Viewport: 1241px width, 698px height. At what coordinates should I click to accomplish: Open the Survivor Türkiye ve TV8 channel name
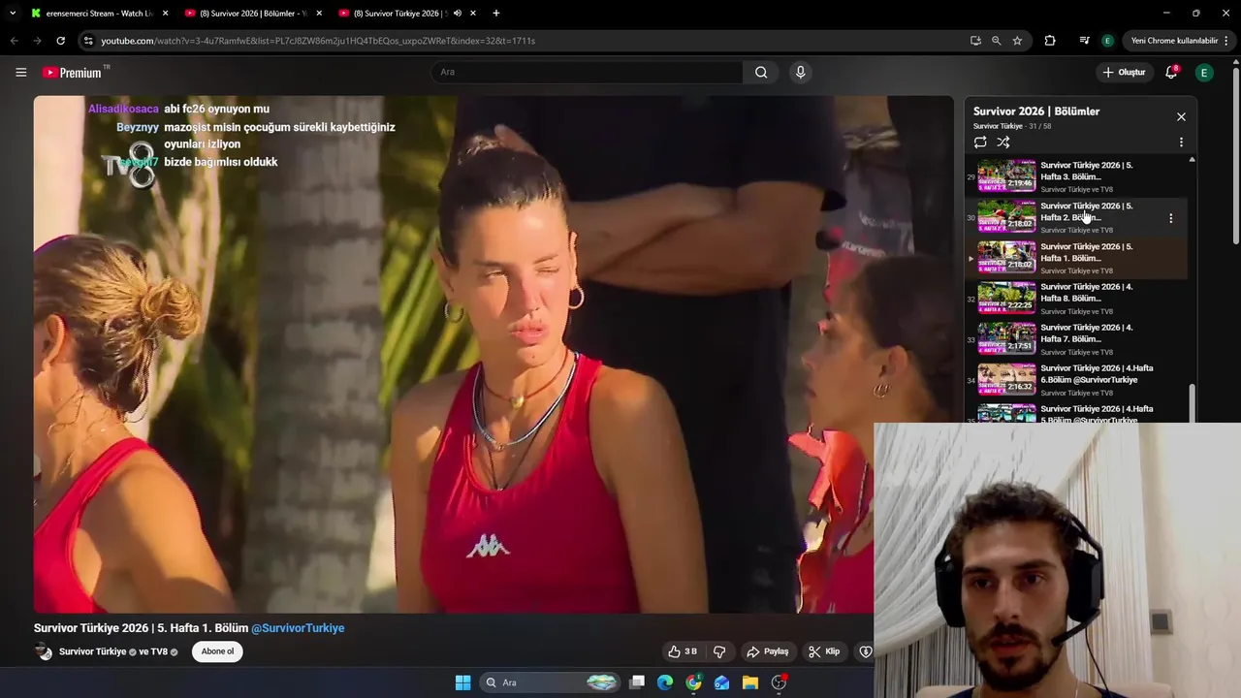[x=113, y=651]
